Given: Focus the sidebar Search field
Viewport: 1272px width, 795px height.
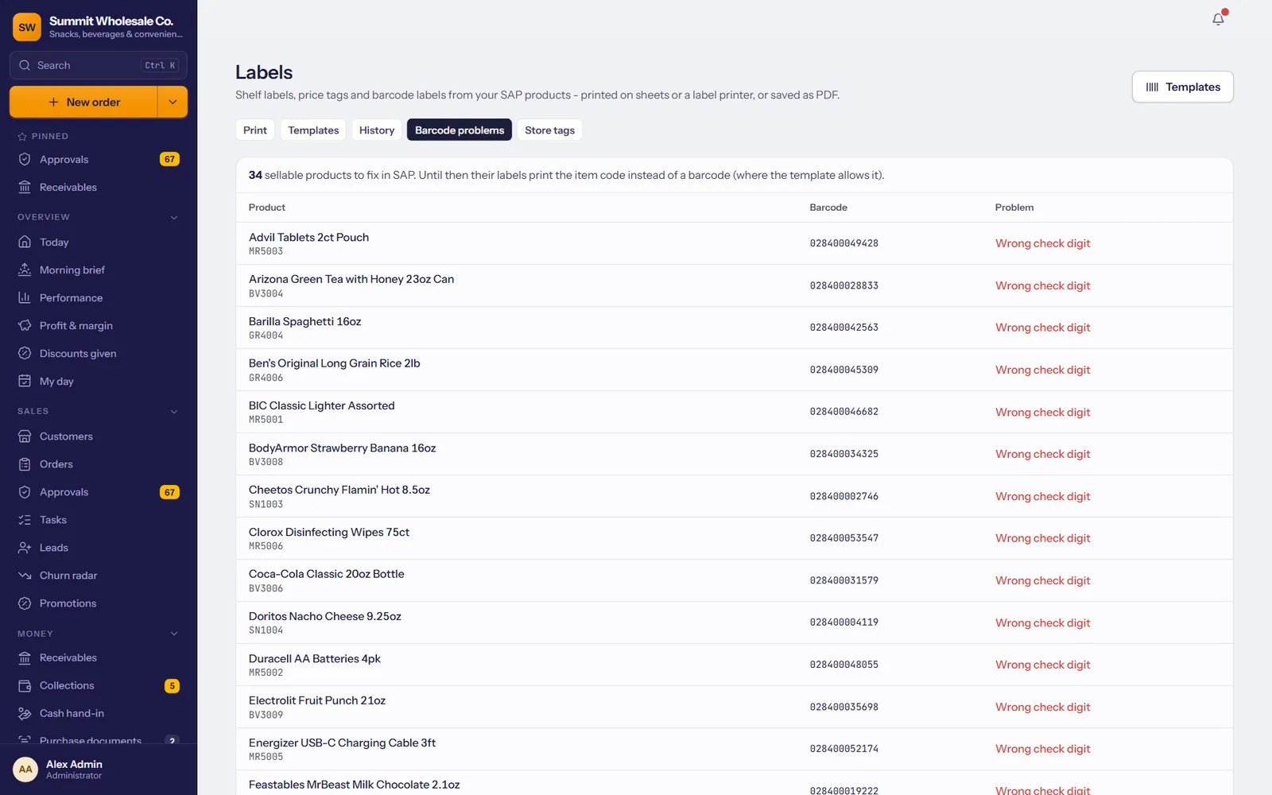Looking at the screenshot, I should tap(99, 65).
